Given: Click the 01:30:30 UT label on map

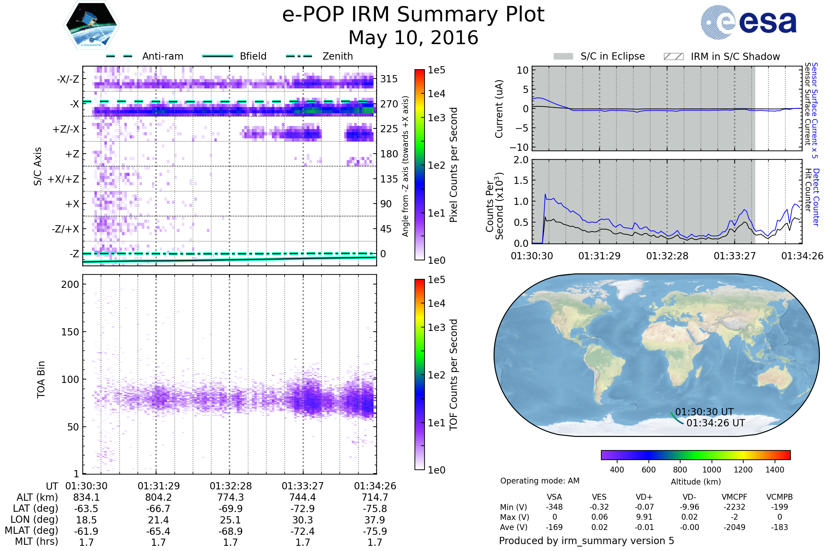Looking at the screenshot, I should (x=704, y=412).
